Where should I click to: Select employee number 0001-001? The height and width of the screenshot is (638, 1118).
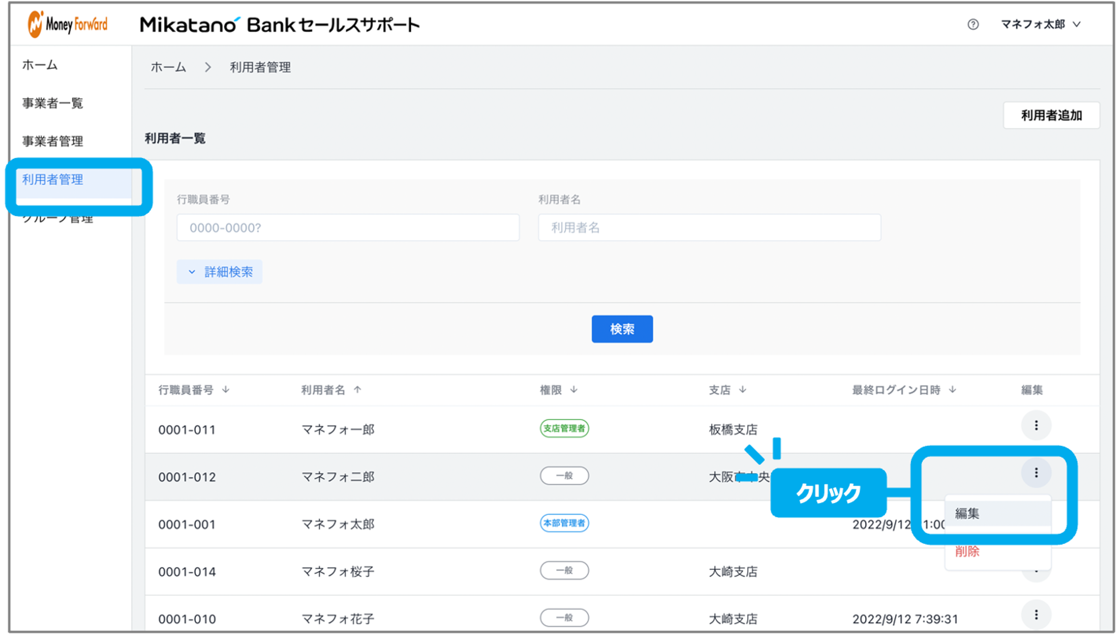click(x=187, y=525)
